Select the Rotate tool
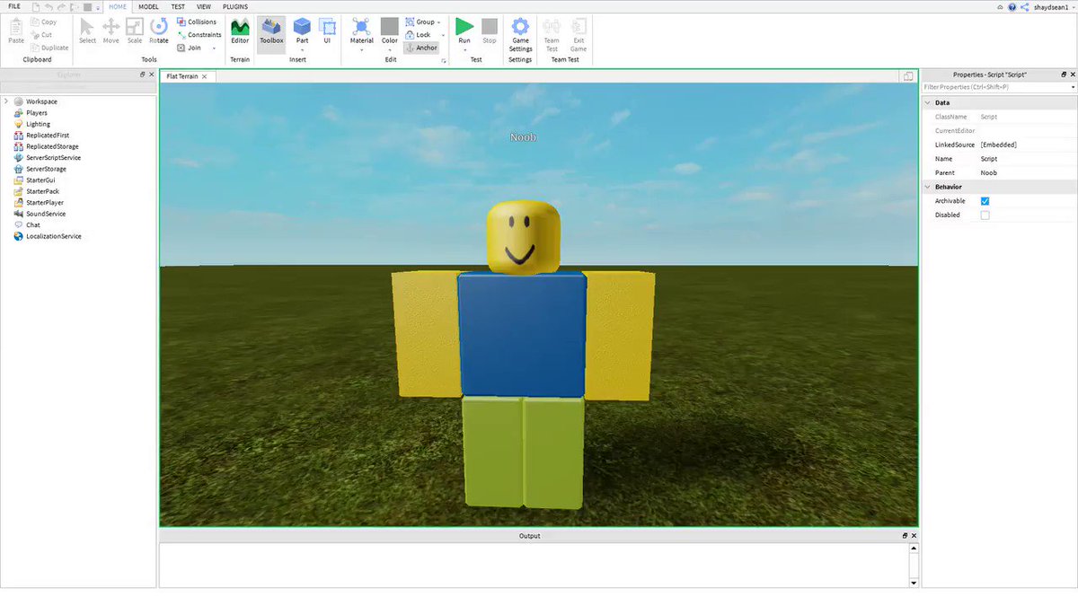This screenshot has height=606, width=1078. 159,31
